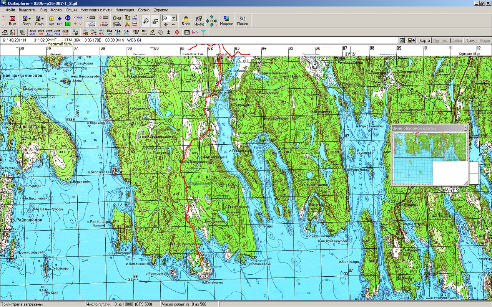Click the Вых exit button
Screen dimensions: 492x307
coord(12,20)
